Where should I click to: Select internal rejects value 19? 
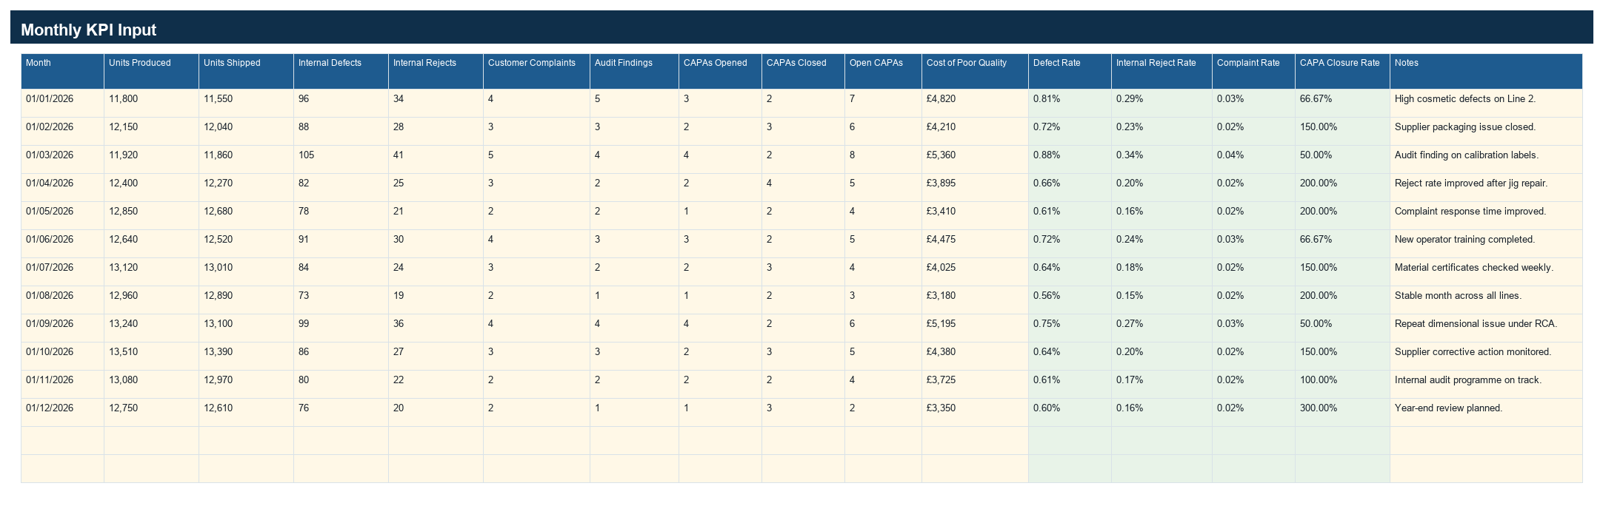[x=436, y=300]
